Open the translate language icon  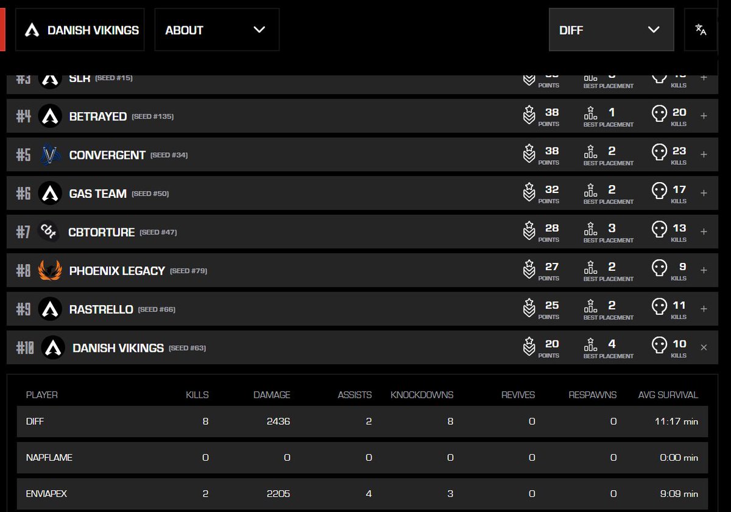701,29
